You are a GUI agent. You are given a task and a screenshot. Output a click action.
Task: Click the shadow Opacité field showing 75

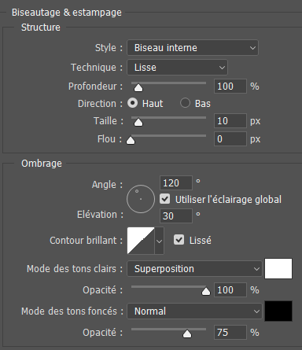click(230, 333)
